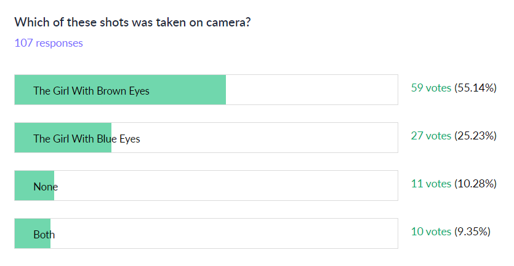Choose the "Both" option label
Image resolution: width=514 pixels, height=266 pixels.
click(x=44, y=235)
